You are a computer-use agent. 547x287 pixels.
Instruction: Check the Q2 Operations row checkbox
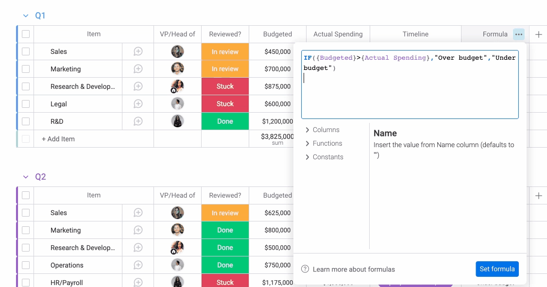[x=26, y=265]
